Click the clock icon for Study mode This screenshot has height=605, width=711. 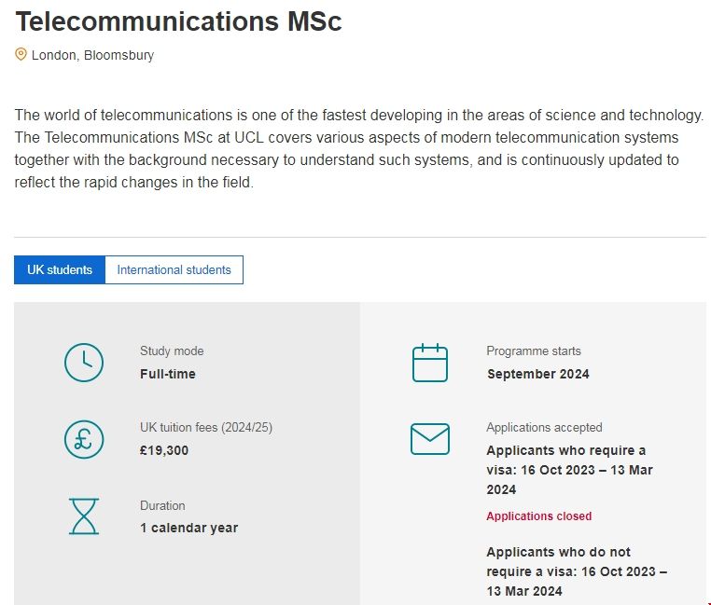[84, 363]
